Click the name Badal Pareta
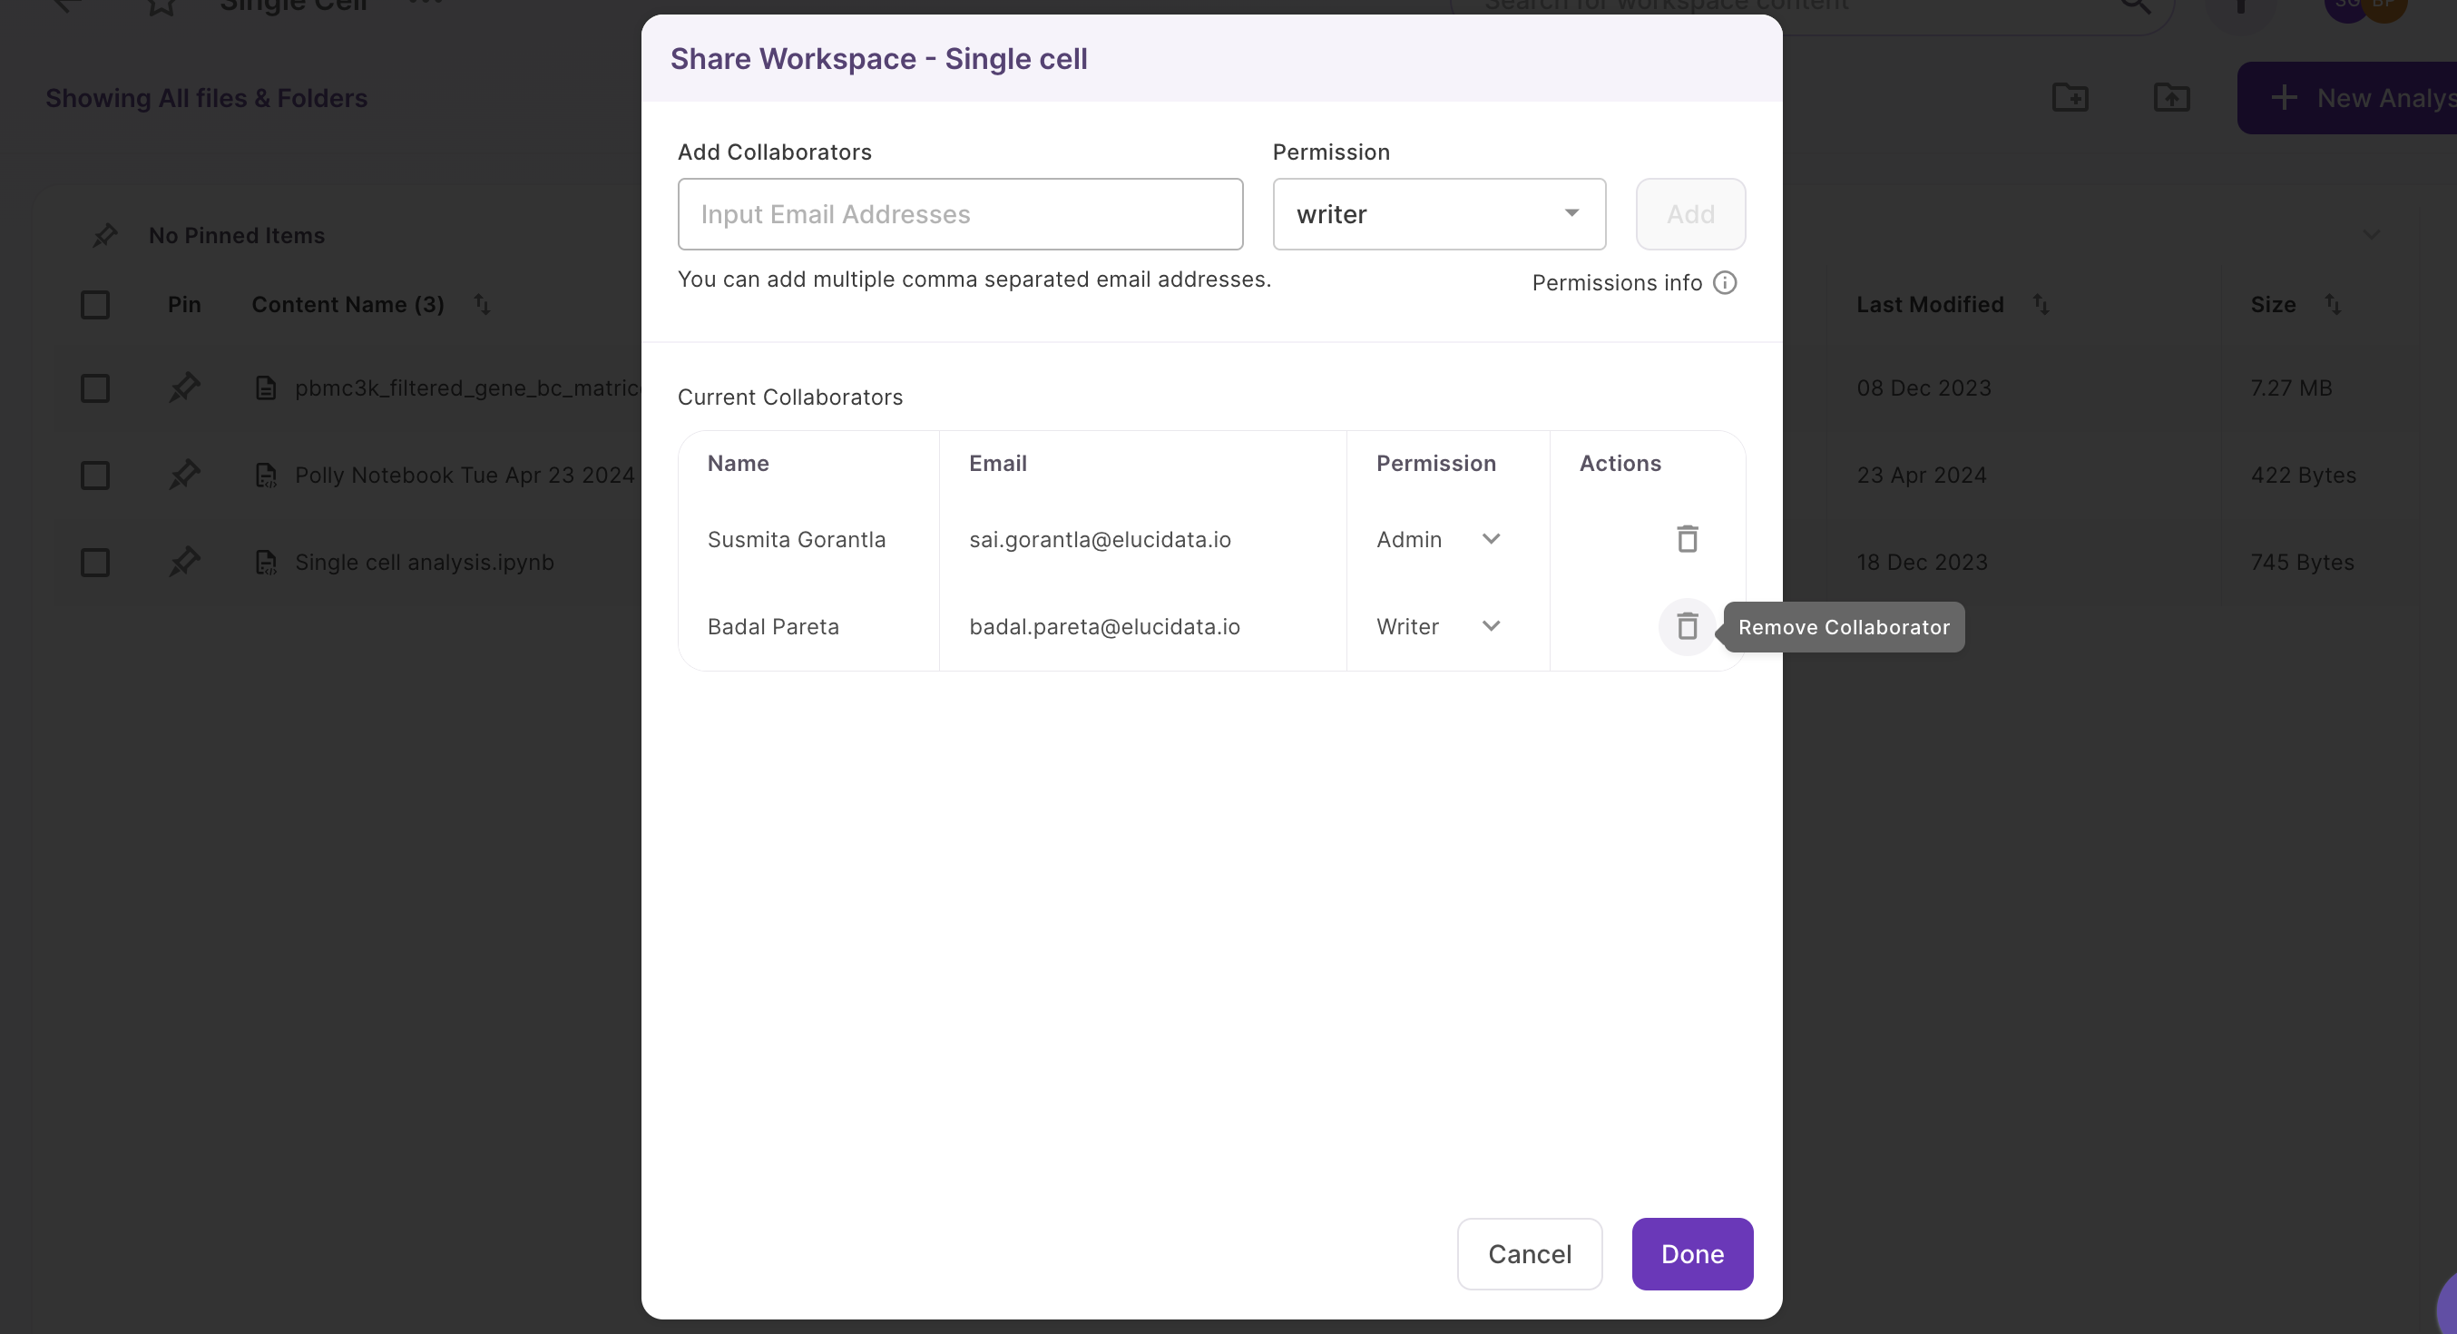Image resolution: width=2457 pixels, height=1334 pixels. pyautogui.click(x=773, y=626)
